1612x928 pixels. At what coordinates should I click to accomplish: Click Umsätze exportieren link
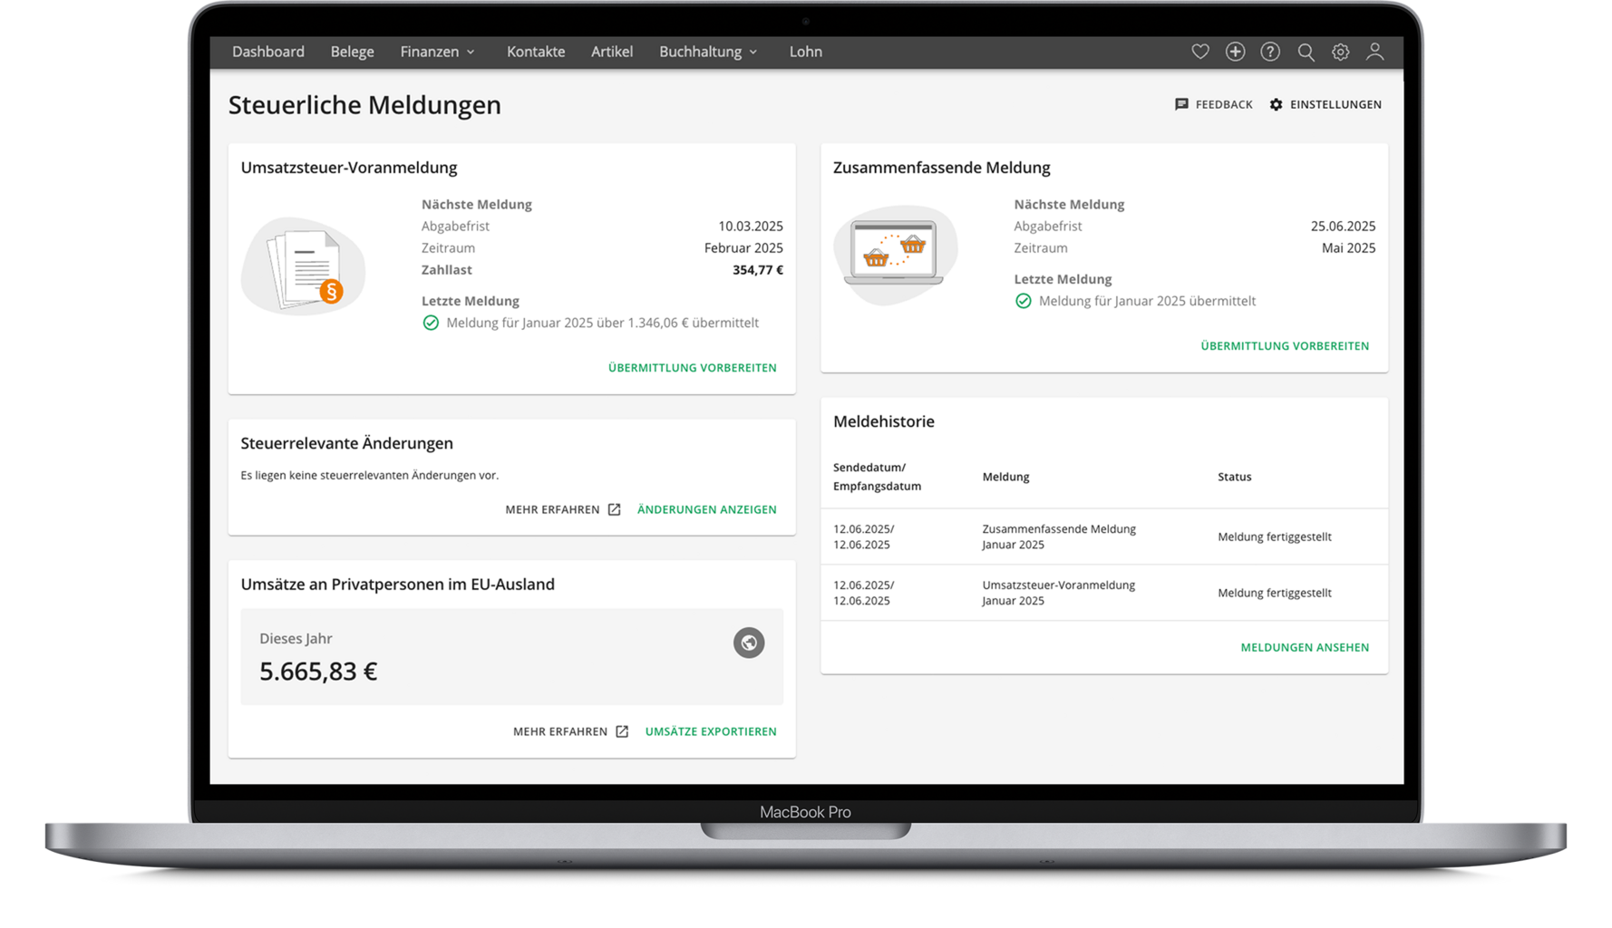click(x=711, y=731)
